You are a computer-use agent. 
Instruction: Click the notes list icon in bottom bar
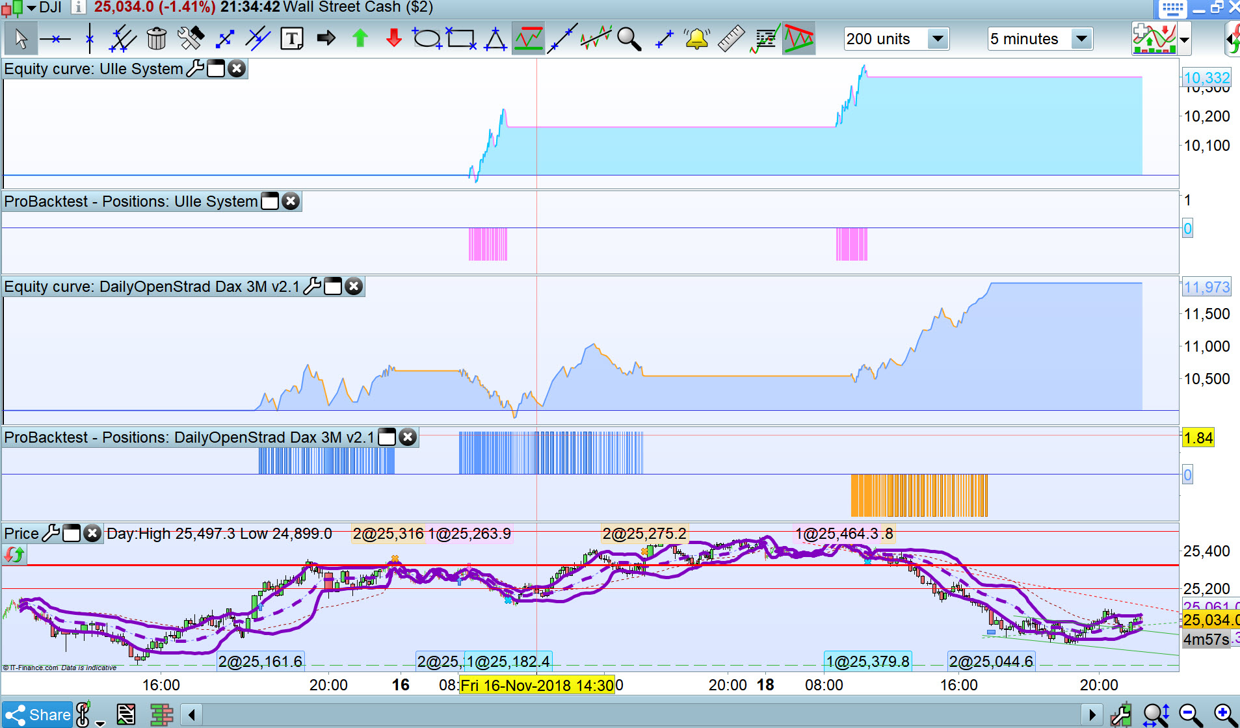click(x=126, y=715)
